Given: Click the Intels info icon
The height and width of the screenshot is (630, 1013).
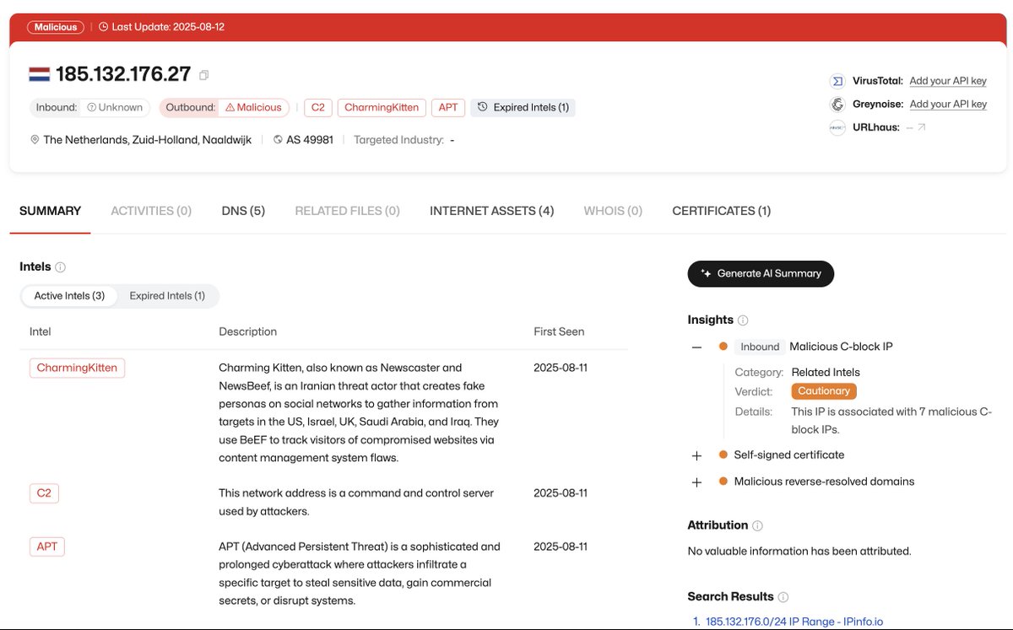Looking at the screenshot, I should pos(60,267).
